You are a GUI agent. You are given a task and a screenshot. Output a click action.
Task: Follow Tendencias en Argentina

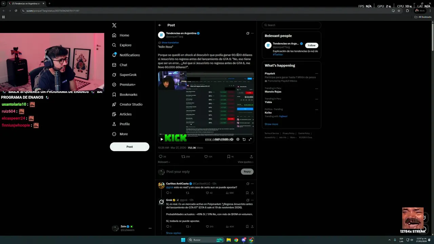312,45
